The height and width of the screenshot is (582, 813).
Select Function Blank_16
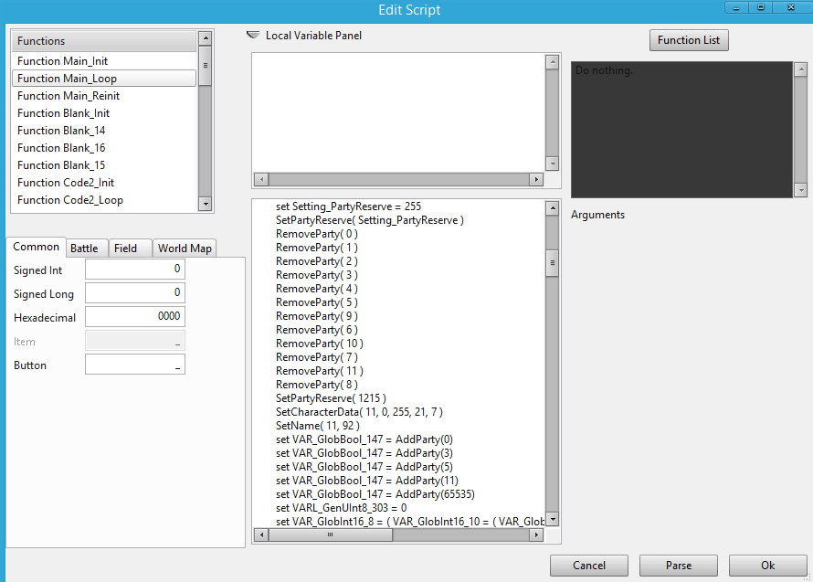[104, 148]
